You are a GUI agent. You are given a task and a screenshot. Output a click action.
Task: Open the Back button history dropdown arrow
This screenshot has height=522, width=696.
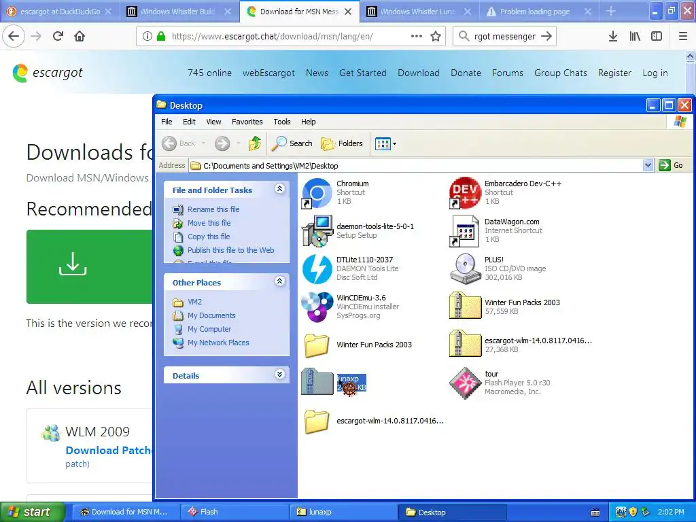203,143
